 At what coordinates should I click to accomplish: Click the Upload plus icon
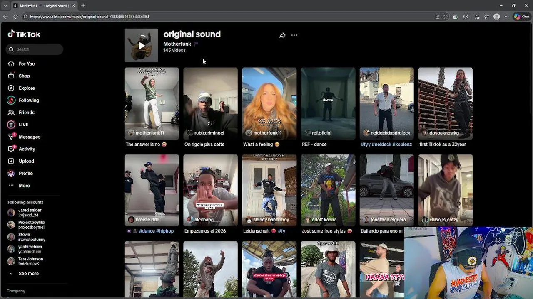point(11,161)
